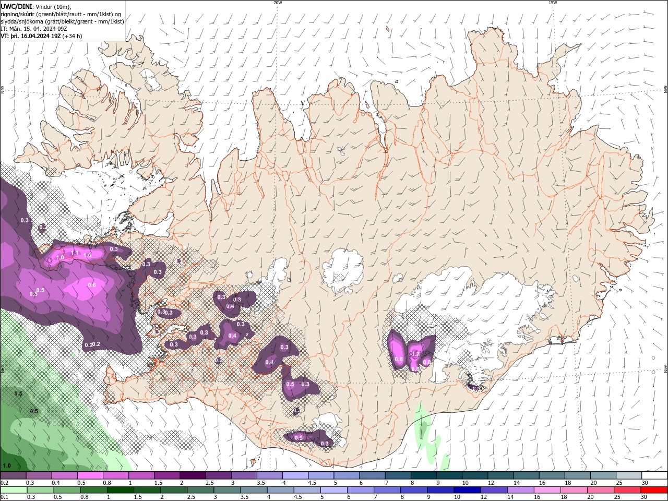Pick slate blue swatch between 6 and 7, upper row

point(373,475)
